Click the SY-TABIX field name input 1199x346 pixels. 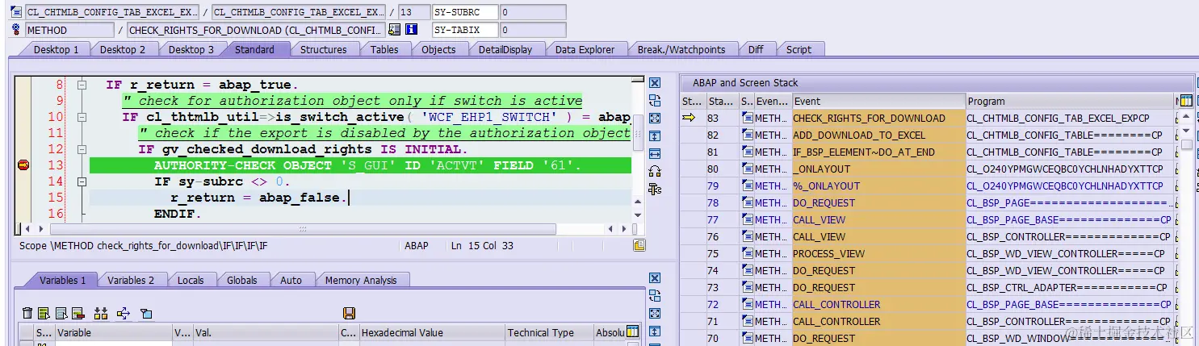464,30
